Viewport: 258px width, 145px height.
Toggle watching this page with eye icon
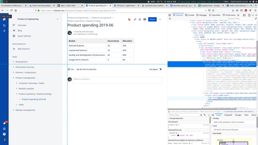[145, 19]
